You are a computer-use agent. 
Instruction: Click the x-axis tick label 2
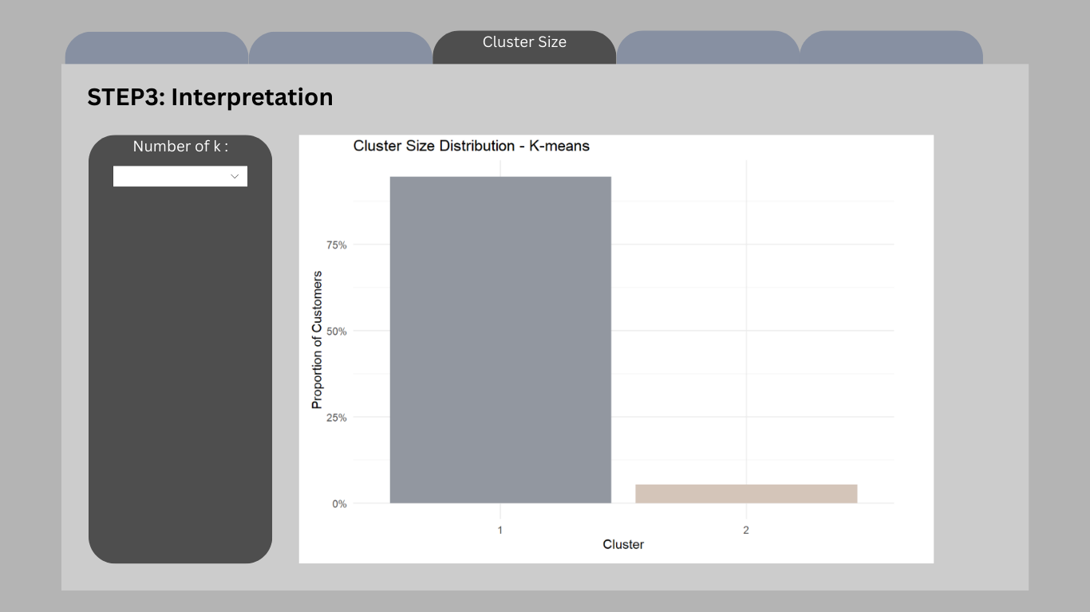click(x=746, y=530)
